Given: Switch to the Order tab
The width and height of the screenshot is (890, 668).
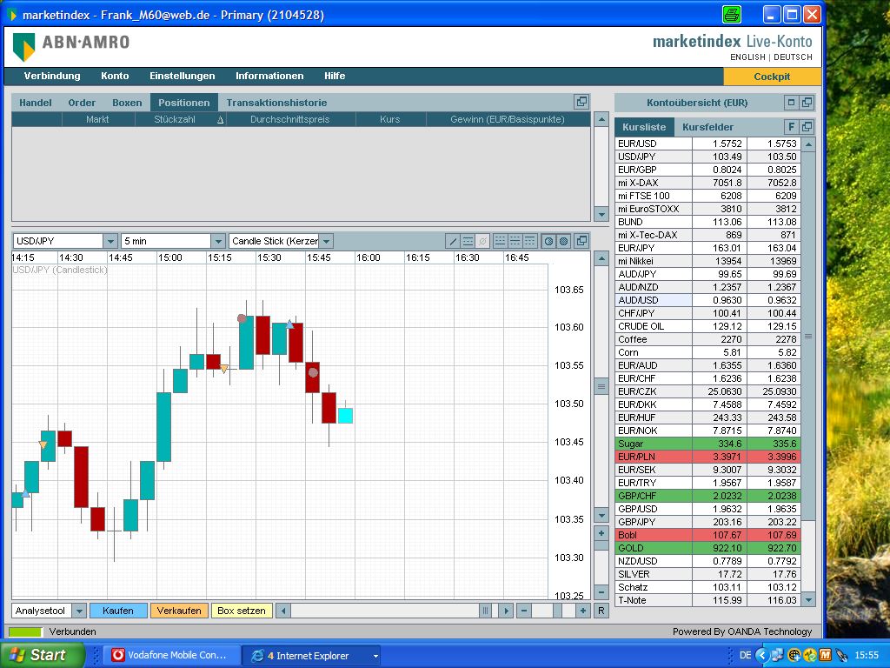Looking at the screenshot, I should (82, 103).
